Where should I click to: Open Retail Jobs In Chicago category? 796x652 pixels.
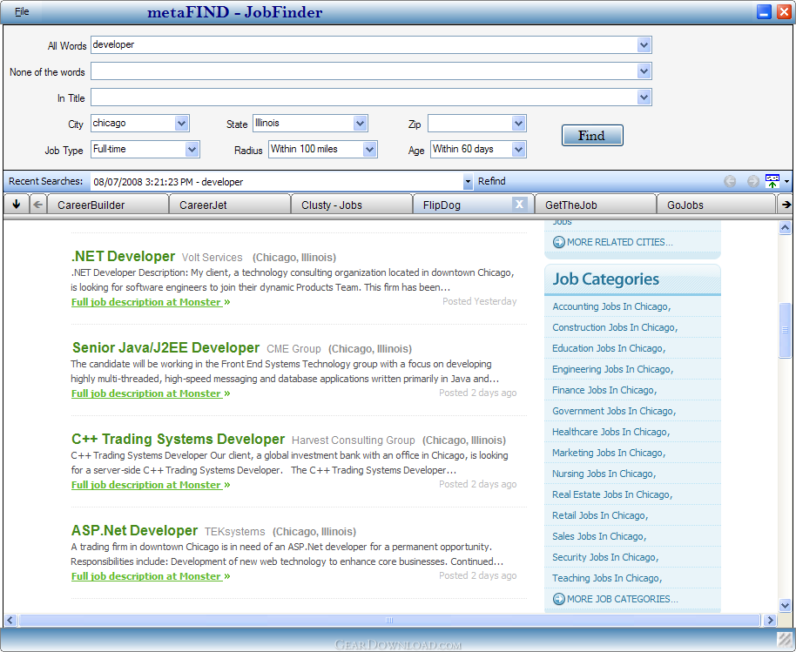point(600,515)
